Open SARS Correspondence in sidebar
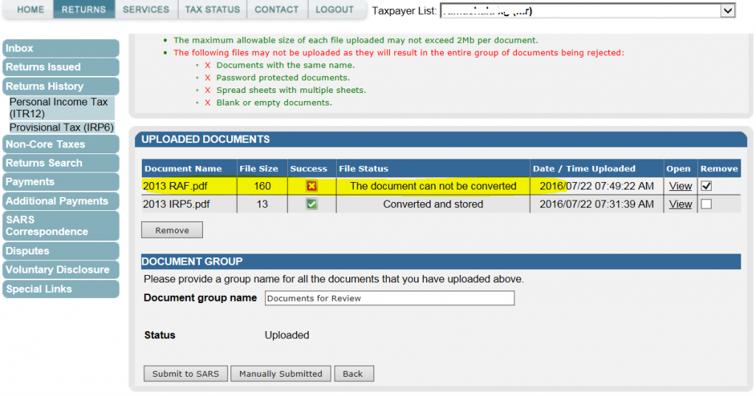Viewport: 756px width, 396px height. (x=59, y=226)
